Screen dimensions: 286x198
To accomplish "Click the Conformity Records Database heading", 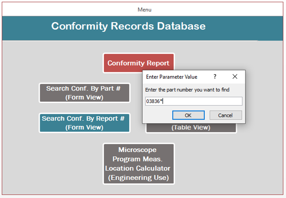I will click(128, 26).
